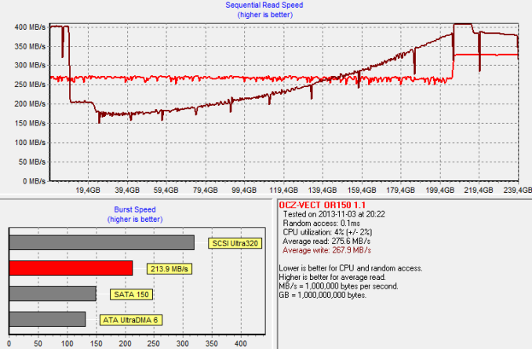Click the 159,4GB x-axis label
Screen dimensions: 532x349
pos(362,191)
